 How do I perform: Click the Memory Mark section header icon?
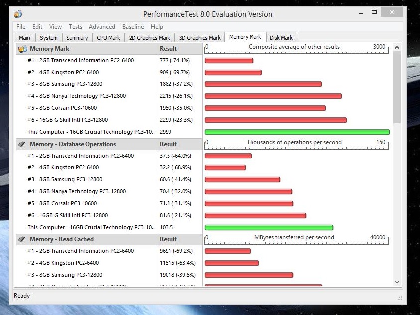click(x=22, y=49)
